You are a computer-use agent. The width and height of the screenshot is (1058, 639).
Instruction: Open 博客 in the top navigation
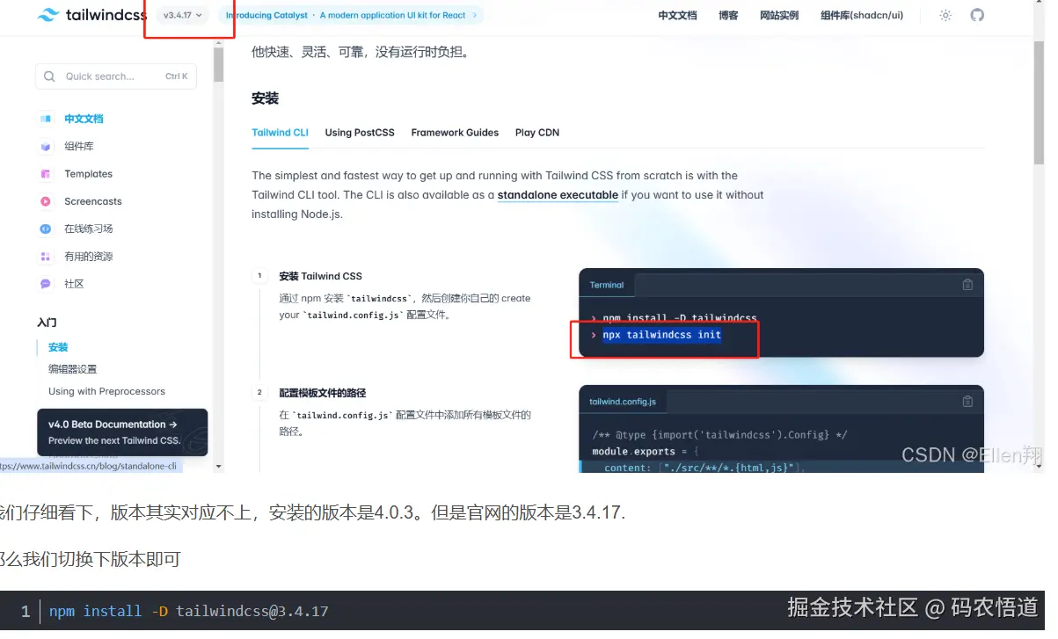728,15
